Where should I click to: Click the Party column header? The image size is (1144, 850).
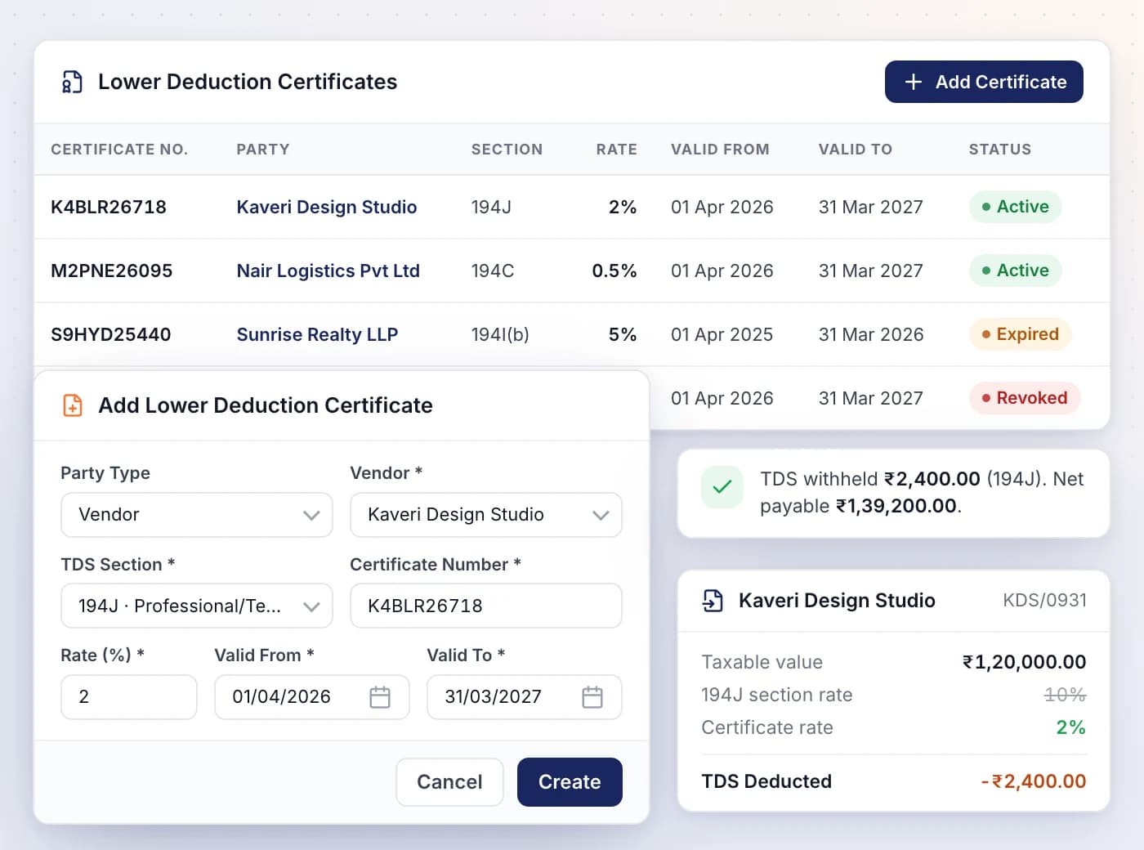pos(263,150)
